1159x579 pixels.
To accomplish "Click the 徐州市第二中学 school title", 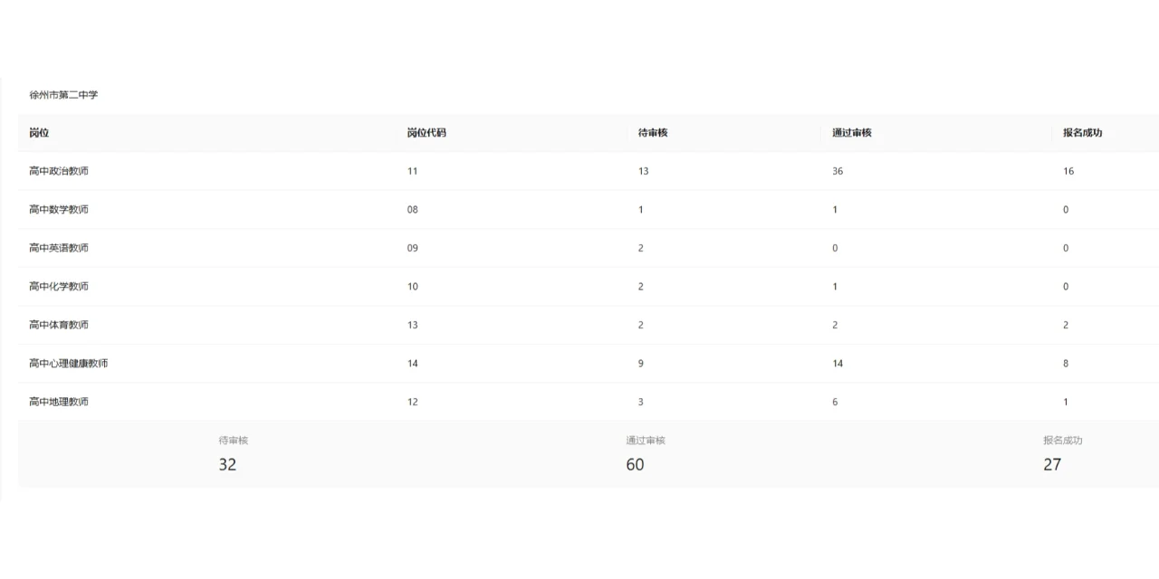I will click(x=63, y=95).
